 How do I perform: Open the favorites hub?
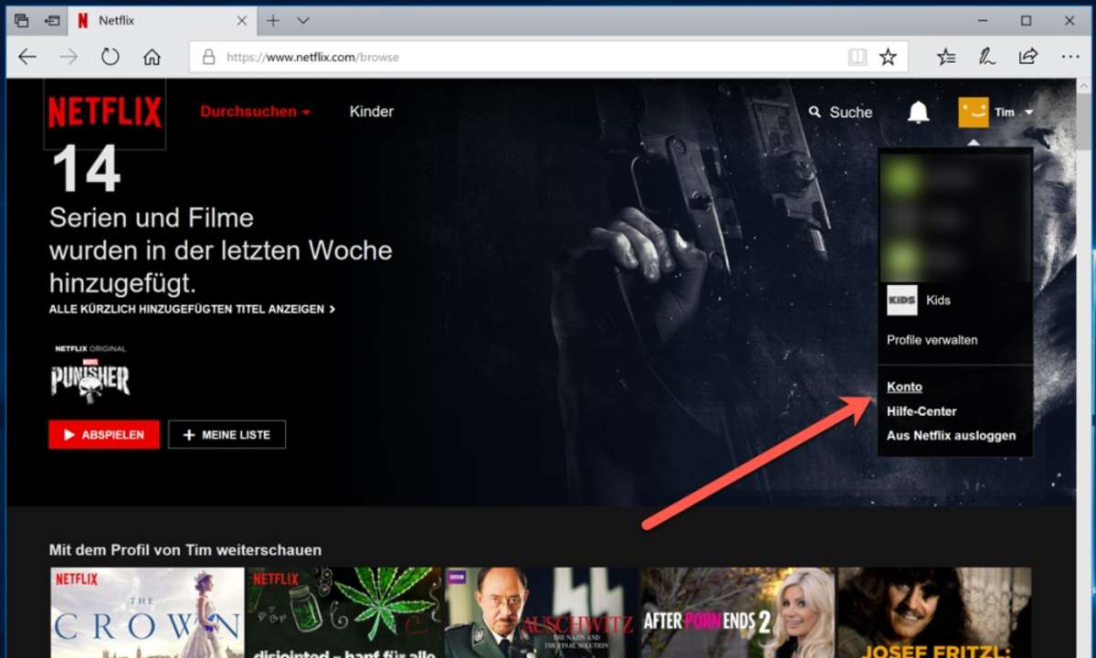click(x=946, y=57)
